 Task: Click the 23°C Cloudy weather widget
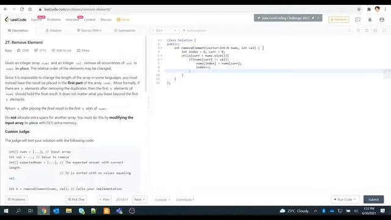(x=294, y=211)
